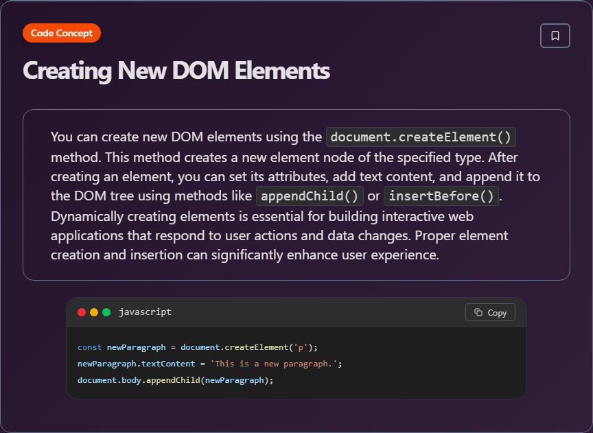Click the green traffic-light dot on the code window

106,312
